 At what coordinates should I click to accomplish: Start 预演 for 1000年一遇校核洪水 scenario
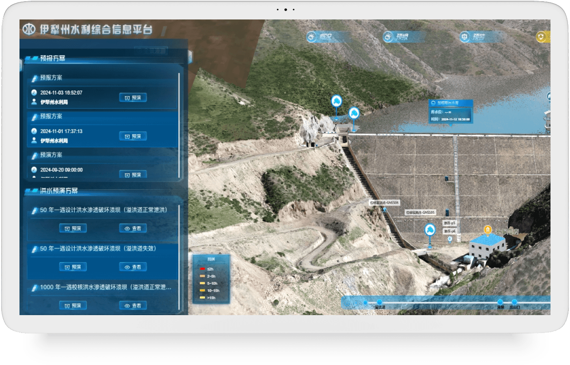tap(73, 305)
